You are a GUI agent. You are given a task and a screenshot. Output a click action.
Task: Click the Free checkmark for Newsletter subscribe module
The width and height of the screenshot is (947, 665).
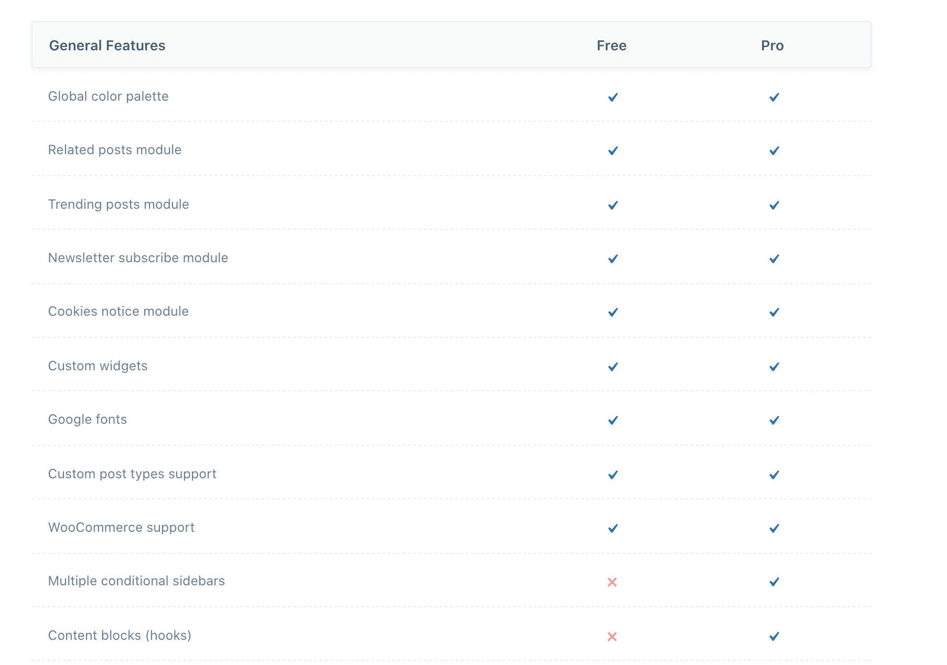(612, 259)
